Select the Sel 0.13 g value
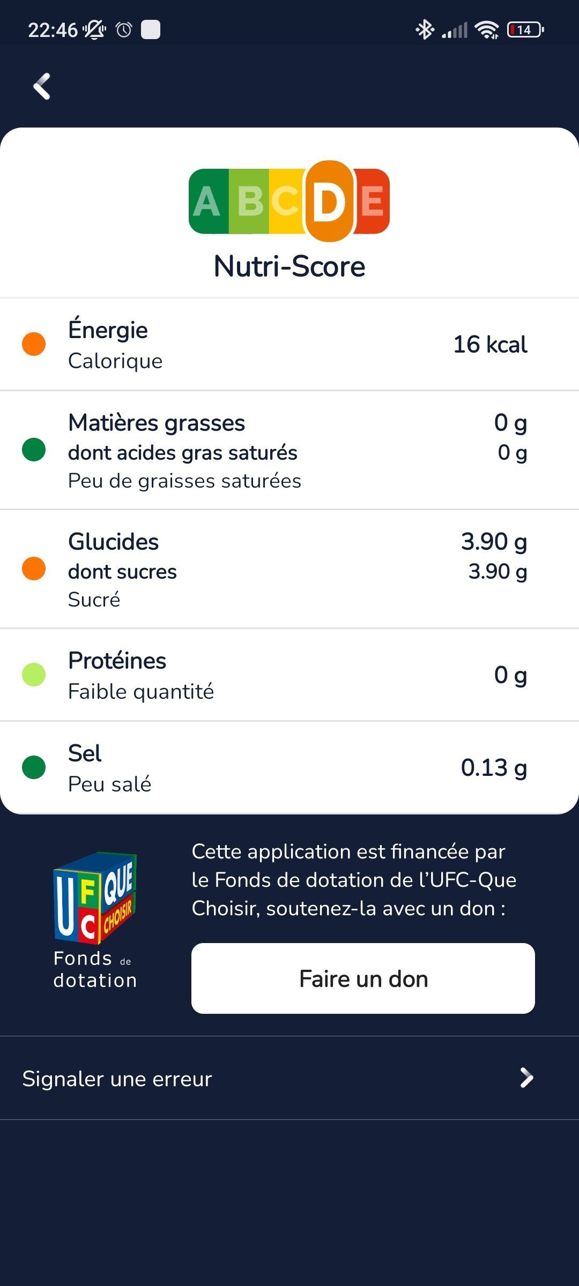Image resolution: width=579 pixels, height=1286 pixels. [494, 768]
